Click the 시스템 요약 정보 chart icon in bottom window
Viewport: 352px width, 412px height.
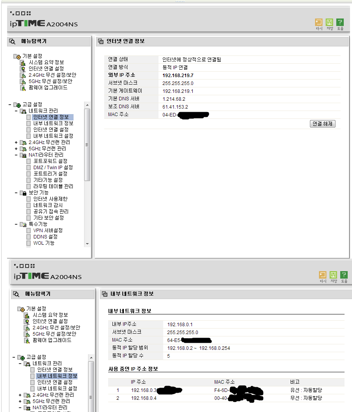pyautogui.click(x=27, y=315)
